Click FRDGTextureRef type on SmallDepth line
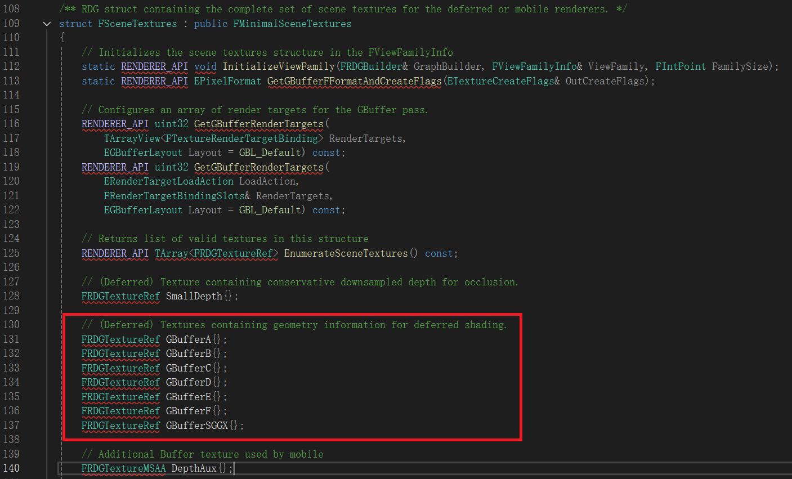 click(x=120, y=296)
